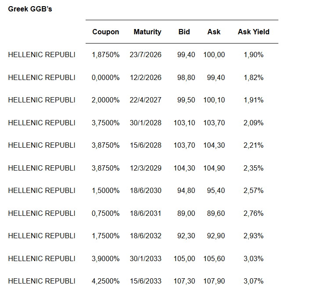Click the Bid column header

click(x=184, y=32)
